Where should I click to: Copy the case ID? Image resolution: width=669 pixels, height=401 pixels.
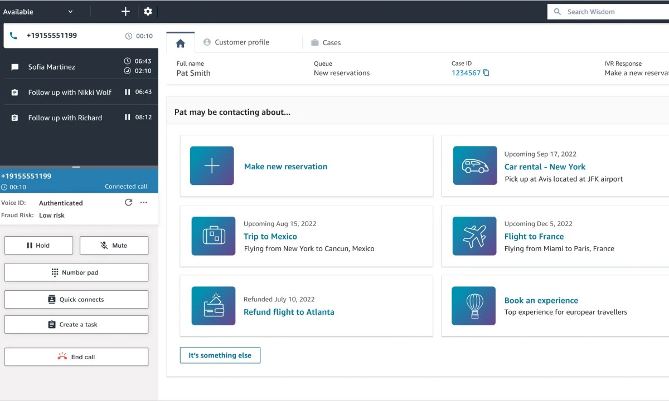click(x=486, y=73)
